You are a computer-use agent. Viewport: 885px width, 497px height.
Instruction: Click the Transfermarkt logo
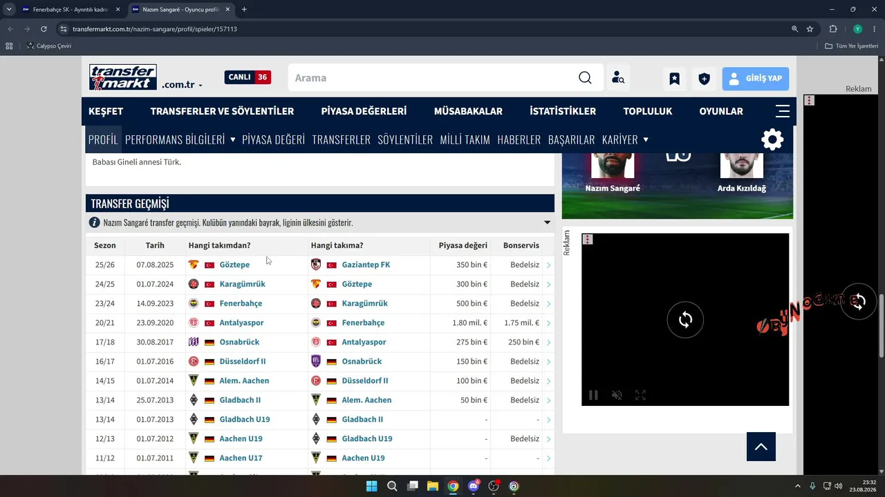pyautogui.click(x=123, y=77)
